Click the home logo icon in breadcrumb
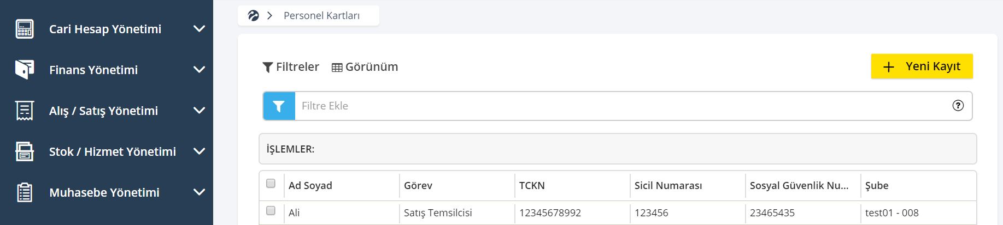This screenshot has height=225, width=1003. (x=253, y=15)
